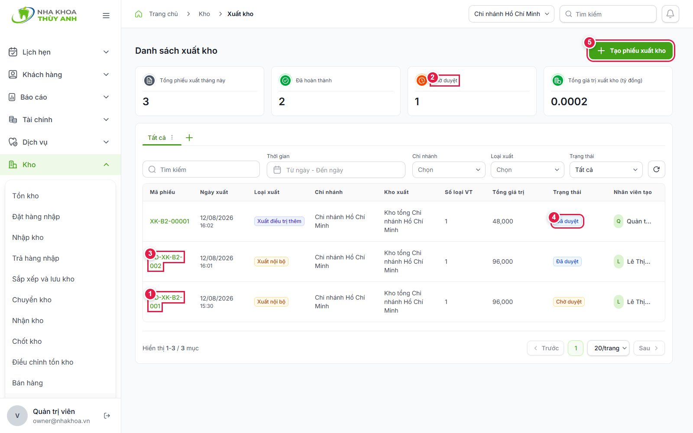This screenshot has width=693, height=433.
Task: Open the XK-B2-00001 voucher link
Action: tap(170, 221)
